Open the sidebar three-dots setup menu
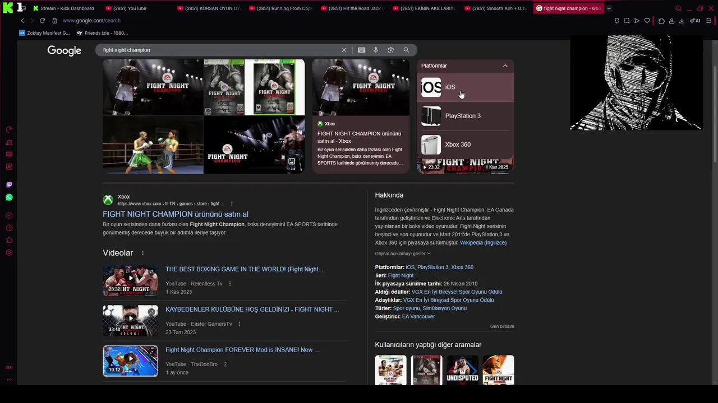This screenshot has height=403, width=718. 9,379
